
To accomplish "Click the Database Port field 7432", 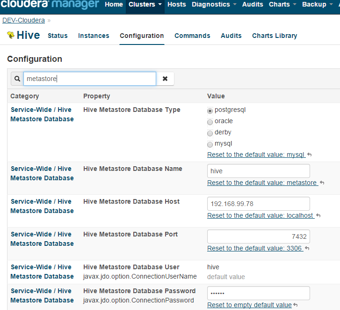I will point(259,236).
